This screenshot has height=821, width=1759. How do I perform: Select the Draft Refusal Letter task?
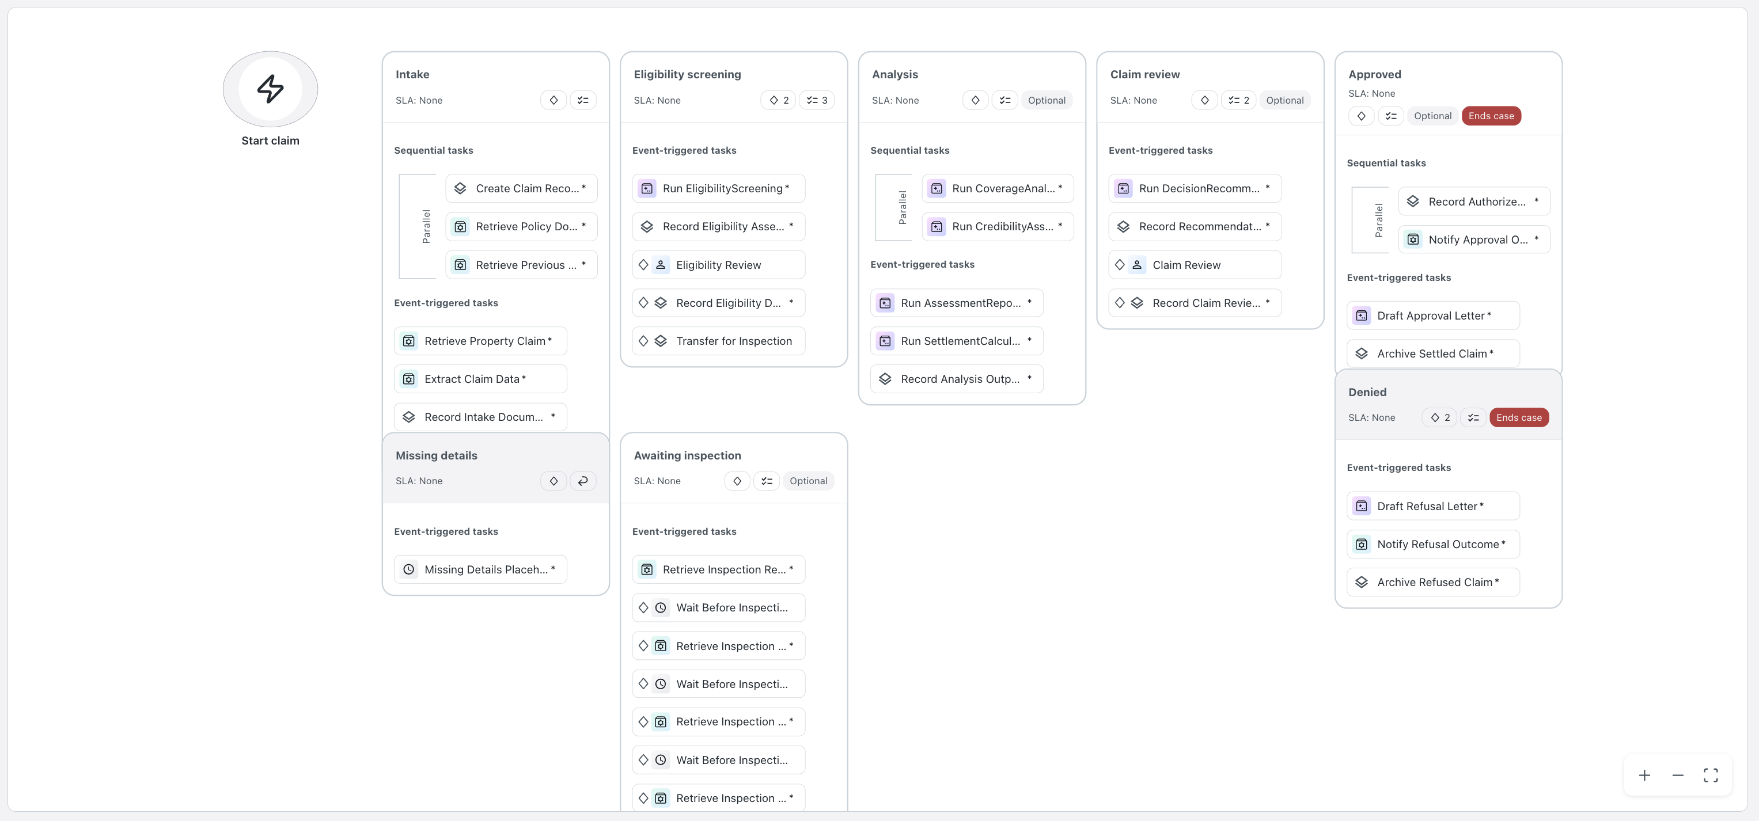(1433, 505)
